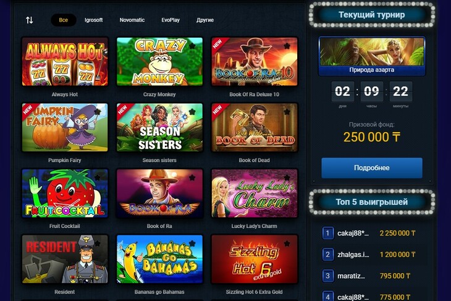This screenshot has height=301, width=451.
Task: Click Fruit Cocktail favorite star icon
Action: (98, 177)
